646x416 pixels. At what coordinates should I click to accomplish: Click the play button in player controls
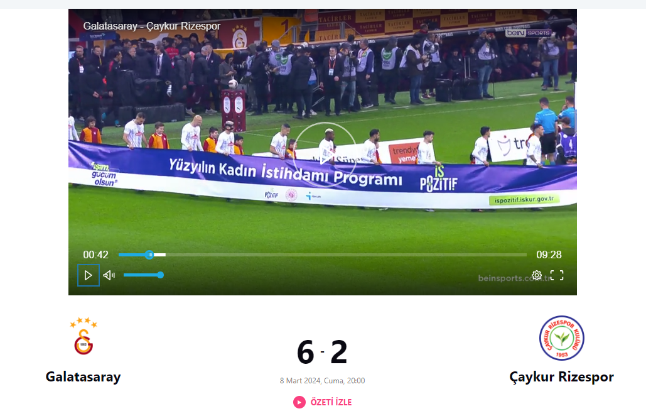[x=88, y=275]
